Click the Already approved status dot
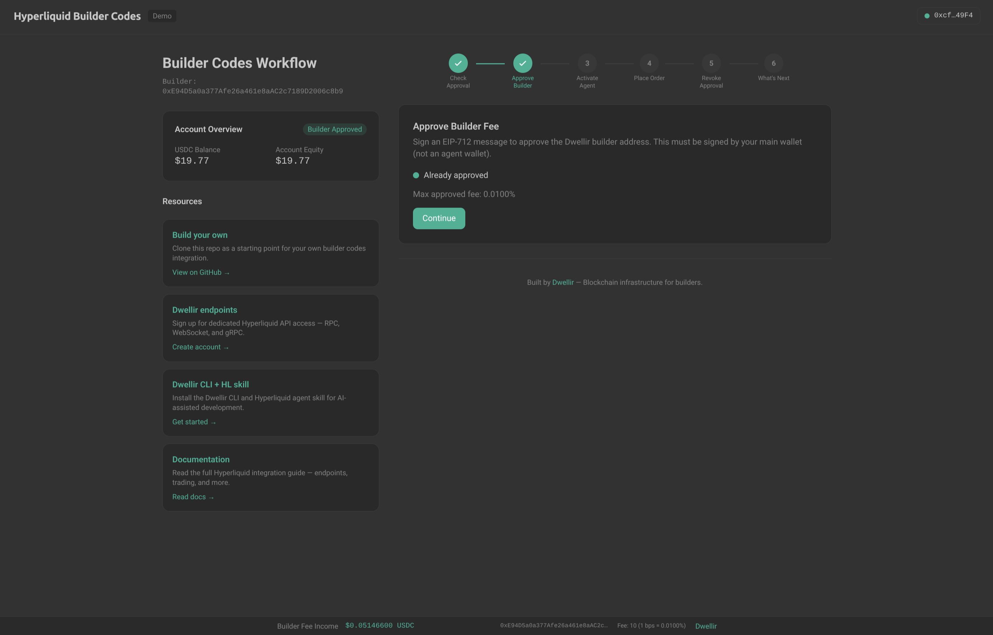 (416, 175)
